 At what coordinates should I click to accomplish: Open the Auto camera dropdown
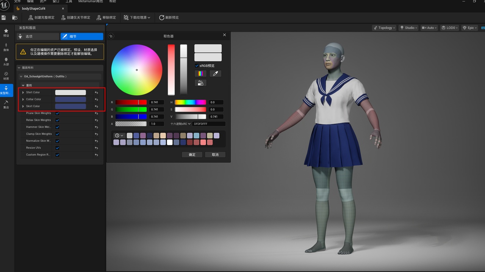(x=429, y=28)
